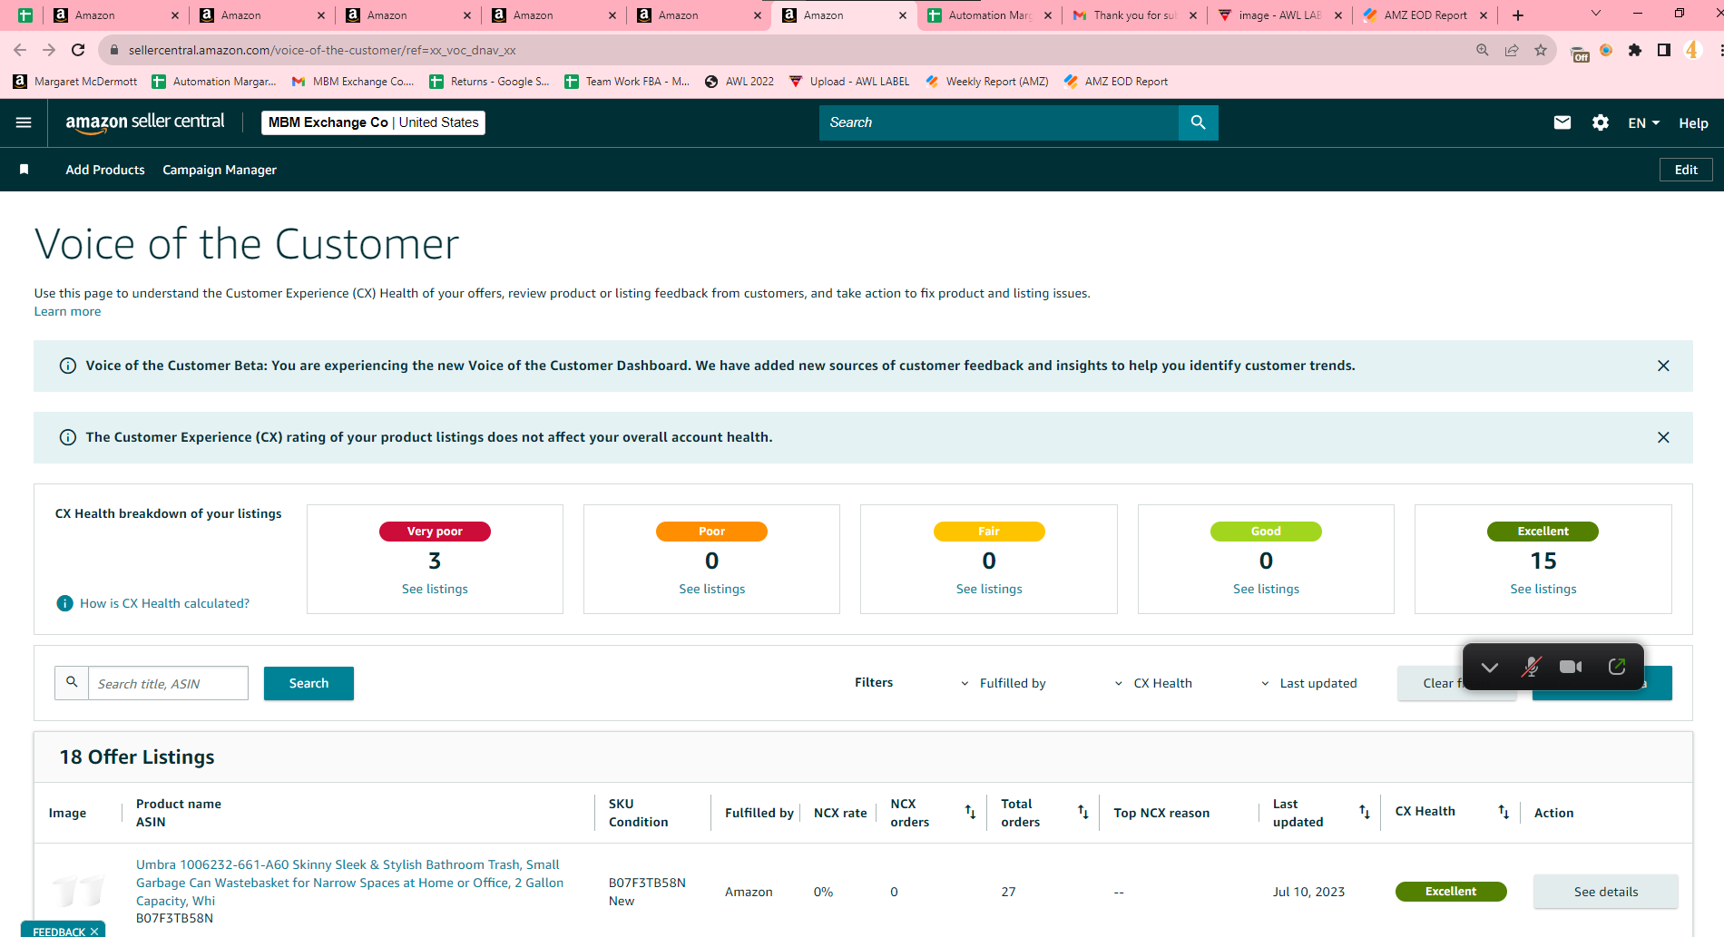See listings under Very poor
The height and width of the screenshot is (937, 1724).
pos(435,589)
